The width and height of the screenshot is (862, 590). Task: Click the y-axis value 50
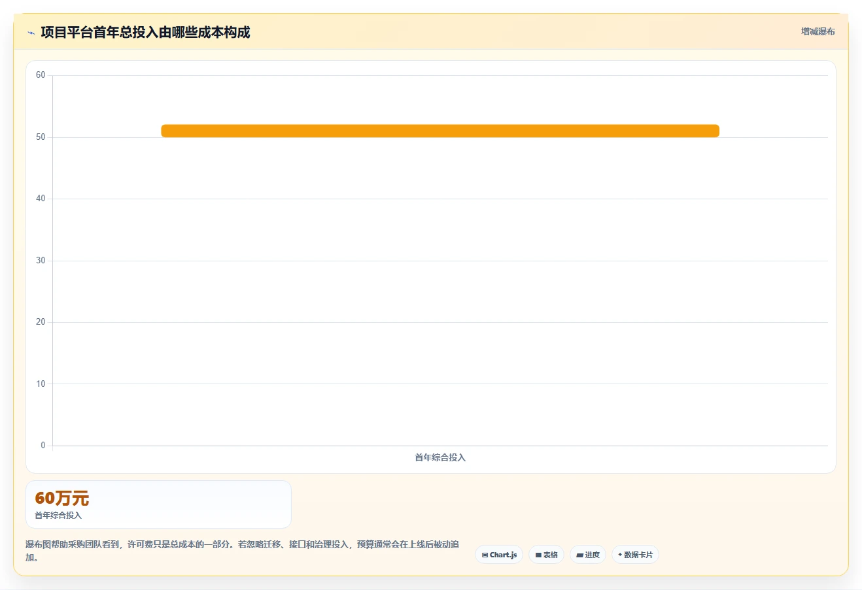(x=41, y=137)
